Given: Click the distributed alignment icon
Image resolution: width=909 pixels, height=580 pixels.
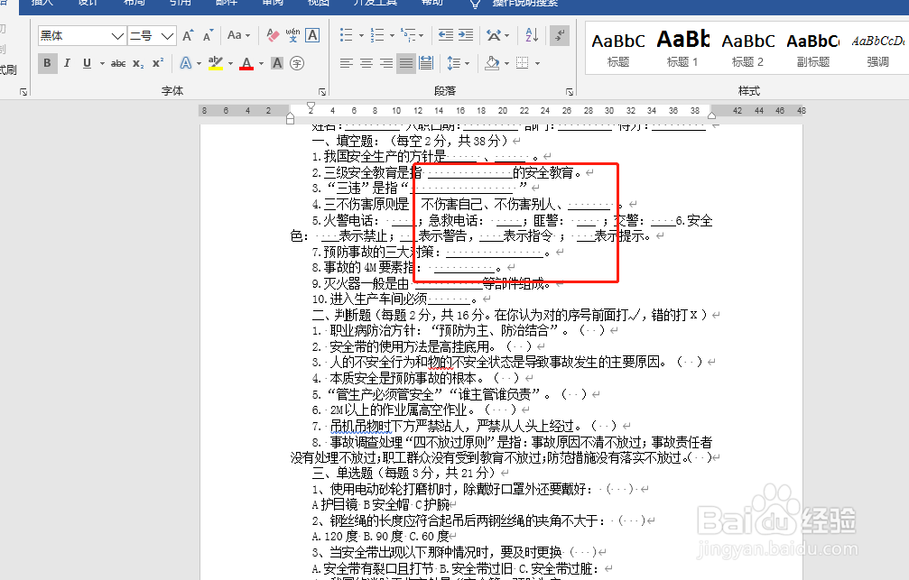Looking at the screenshot, I should pyautogui.click(x=426, y=63).
